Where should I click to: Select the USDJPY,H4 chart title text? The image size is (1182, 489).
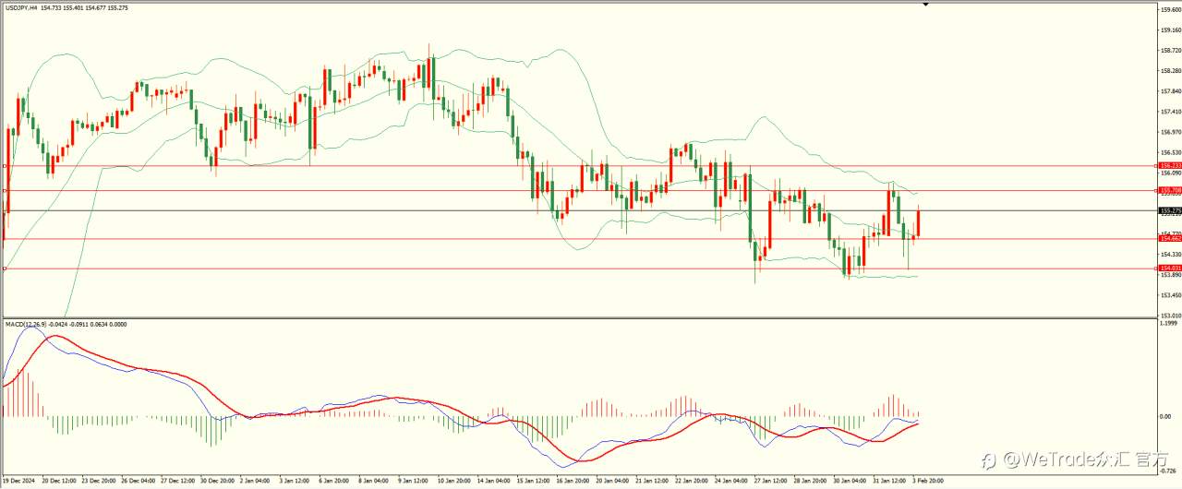22,8
